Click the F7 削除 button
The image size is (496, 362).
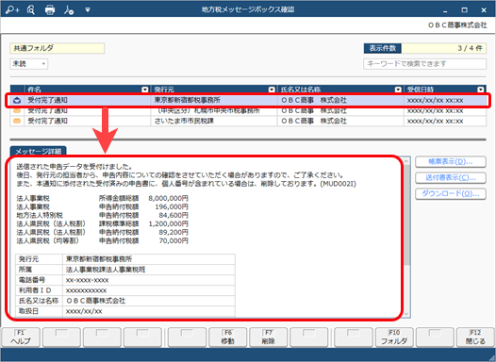click(x=268, y=337)
